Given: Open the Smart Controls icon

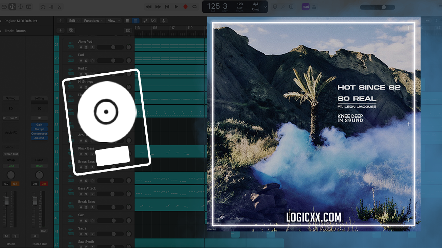Looking at the screenshot, I should [x=42, y=7].
